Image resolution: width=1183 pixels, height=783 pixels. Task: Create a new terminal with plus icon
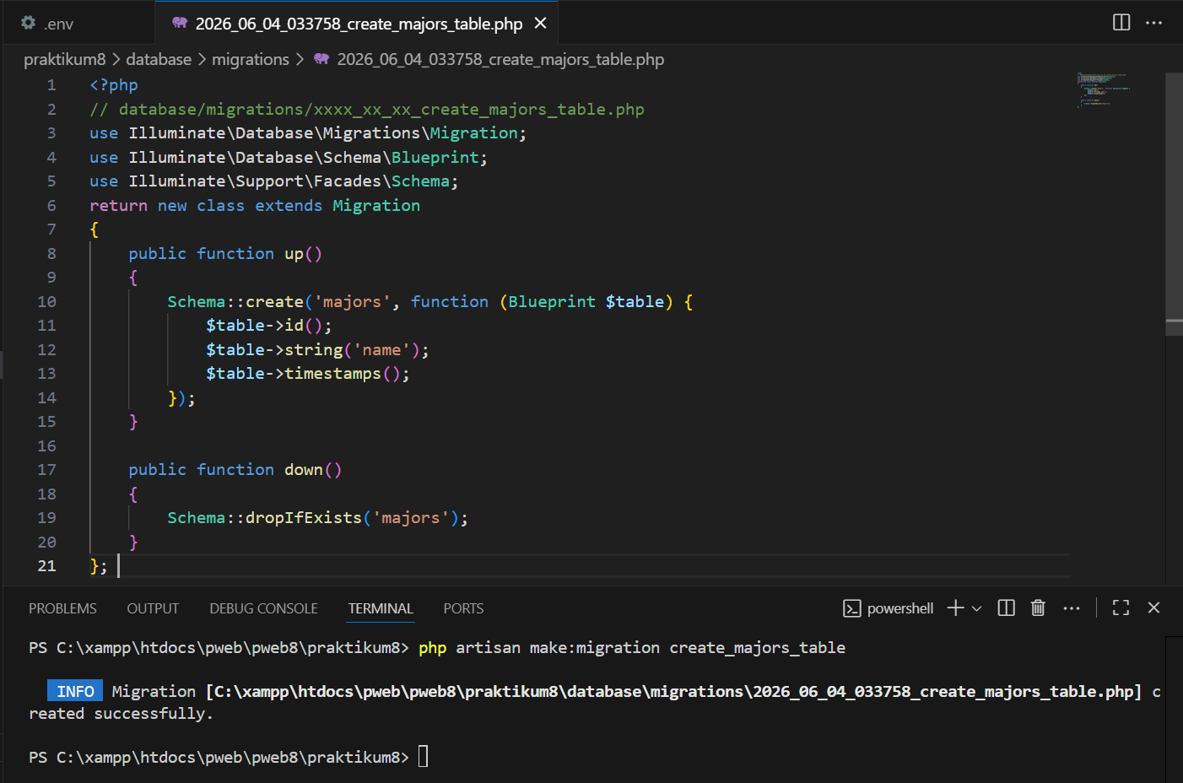click(x=955, y=607)
